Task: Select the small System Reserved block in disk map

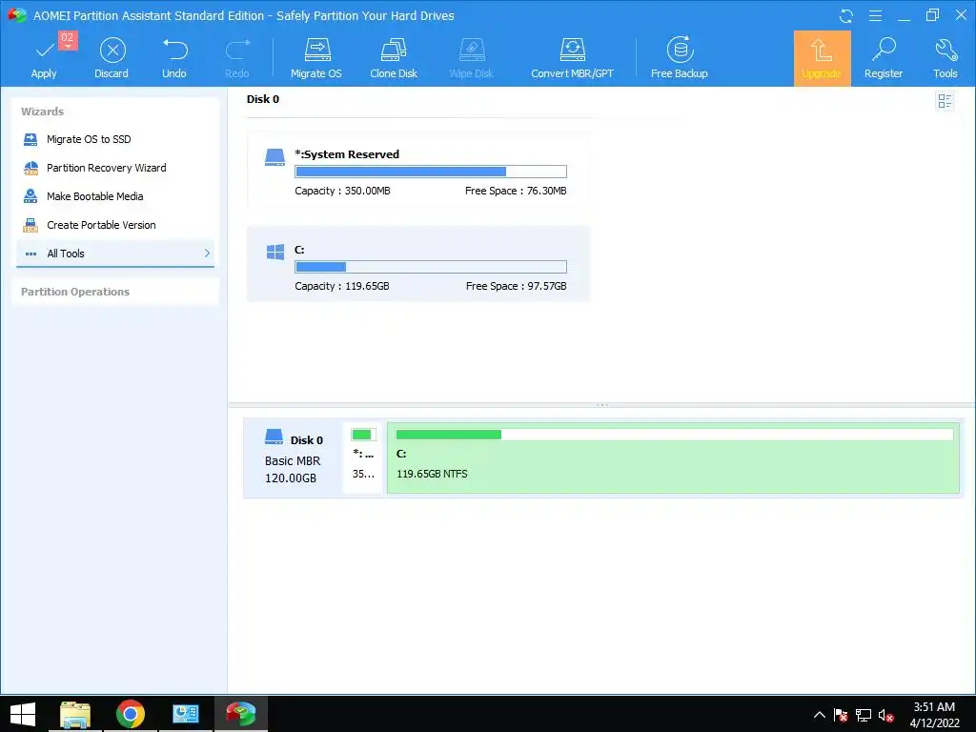Action: click(x=363, y=458)
